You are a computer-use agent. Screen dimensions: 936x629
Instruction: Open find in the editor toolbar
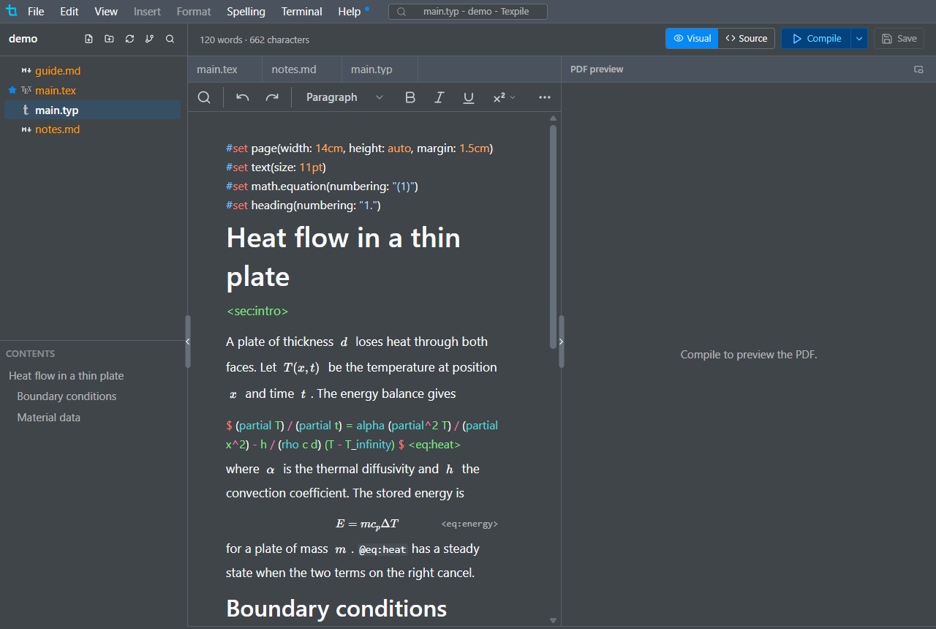click(205, 97)
